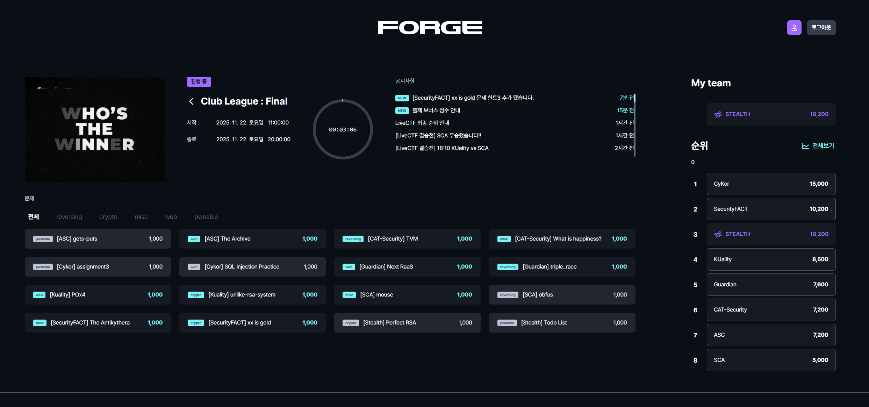Image resolution: width=869 pixels, height=407 pixels.
Task: Open the [Stealth] Perfect RSA challenge
Action: click(x=407, y=323)
